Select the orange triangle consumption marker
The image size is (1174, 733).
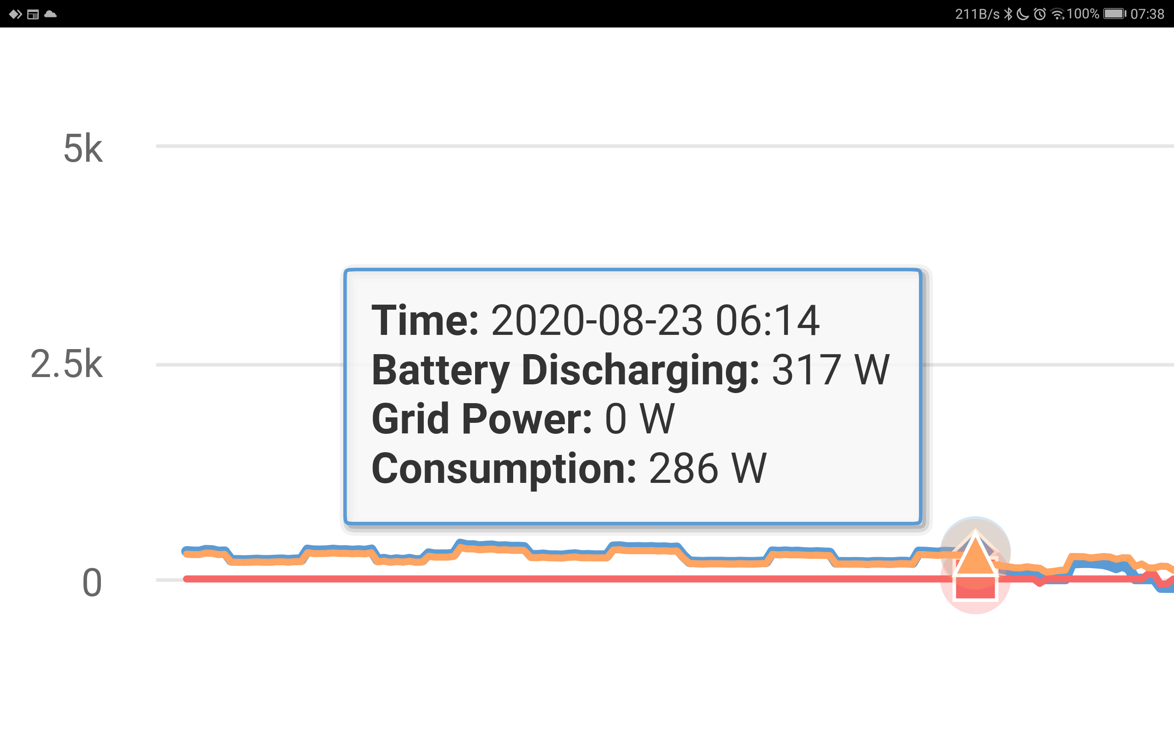(x=975, y=554)
